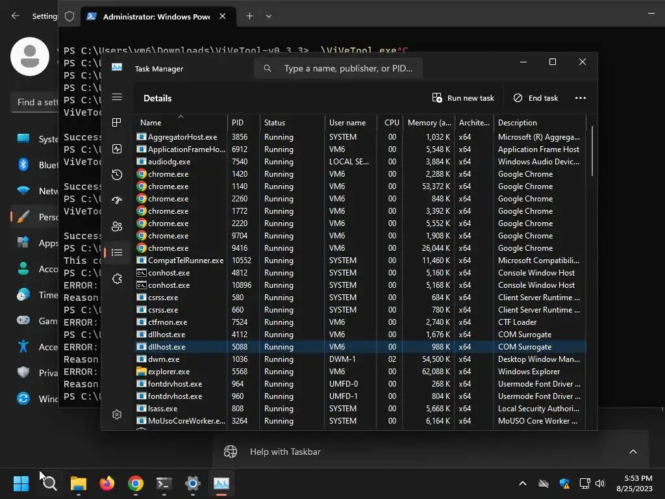Select audiodg.exe process row
Screen dimensions: 665x499
360,162
